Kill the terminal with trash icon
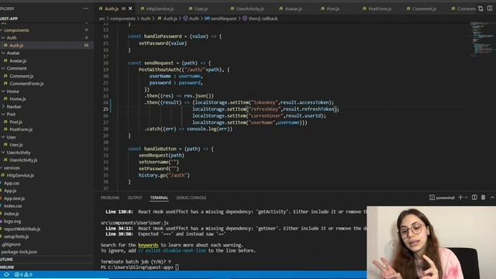496x279 pixels. tap(484, 198)
